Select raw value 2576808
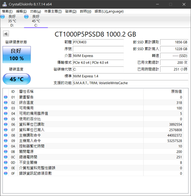The height and width of the screenshot is (196, 191). [176, 130]
